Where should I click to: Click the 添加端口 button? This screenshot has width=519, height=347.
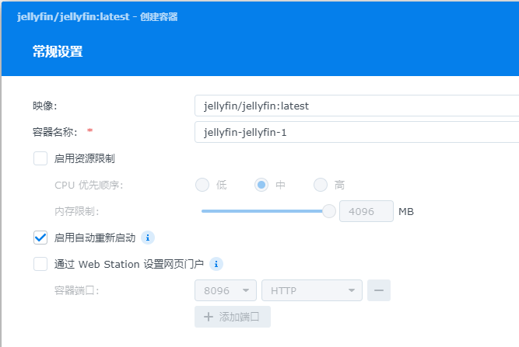click(x=233, y=317)
